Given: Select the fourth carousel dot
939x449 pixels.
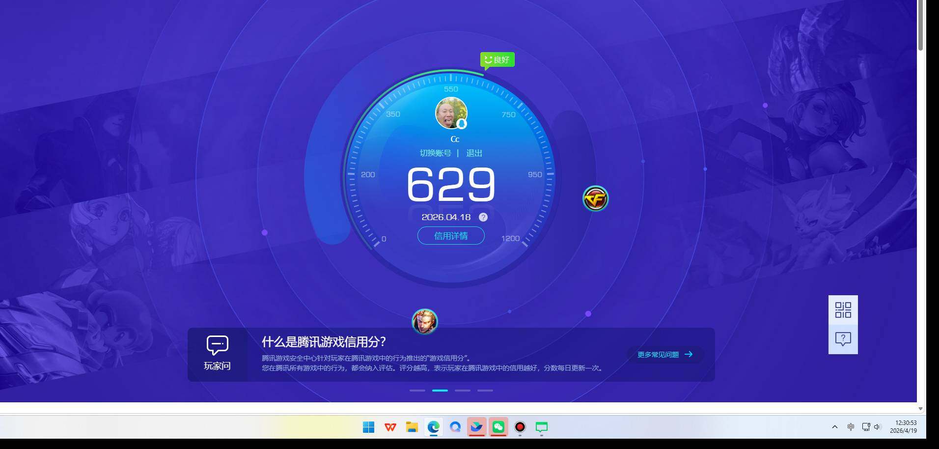Looking at the screenshot, I should tap(486, 391).
